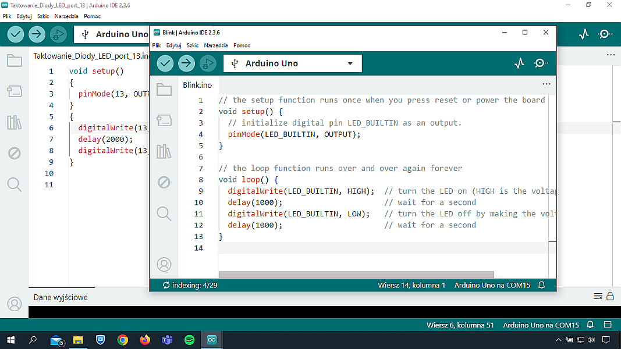Click empty line 14 in Blink editor
The image size is (621, 349).
(x=383, y=248)
